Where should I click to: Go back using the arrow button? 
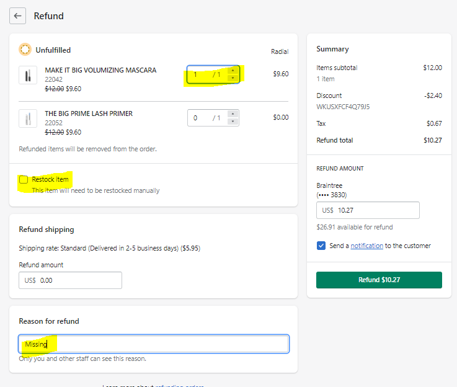[x=17, y=16]
